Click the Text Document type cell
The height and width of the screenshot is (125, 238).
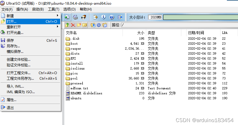click(x=159, y=88)
